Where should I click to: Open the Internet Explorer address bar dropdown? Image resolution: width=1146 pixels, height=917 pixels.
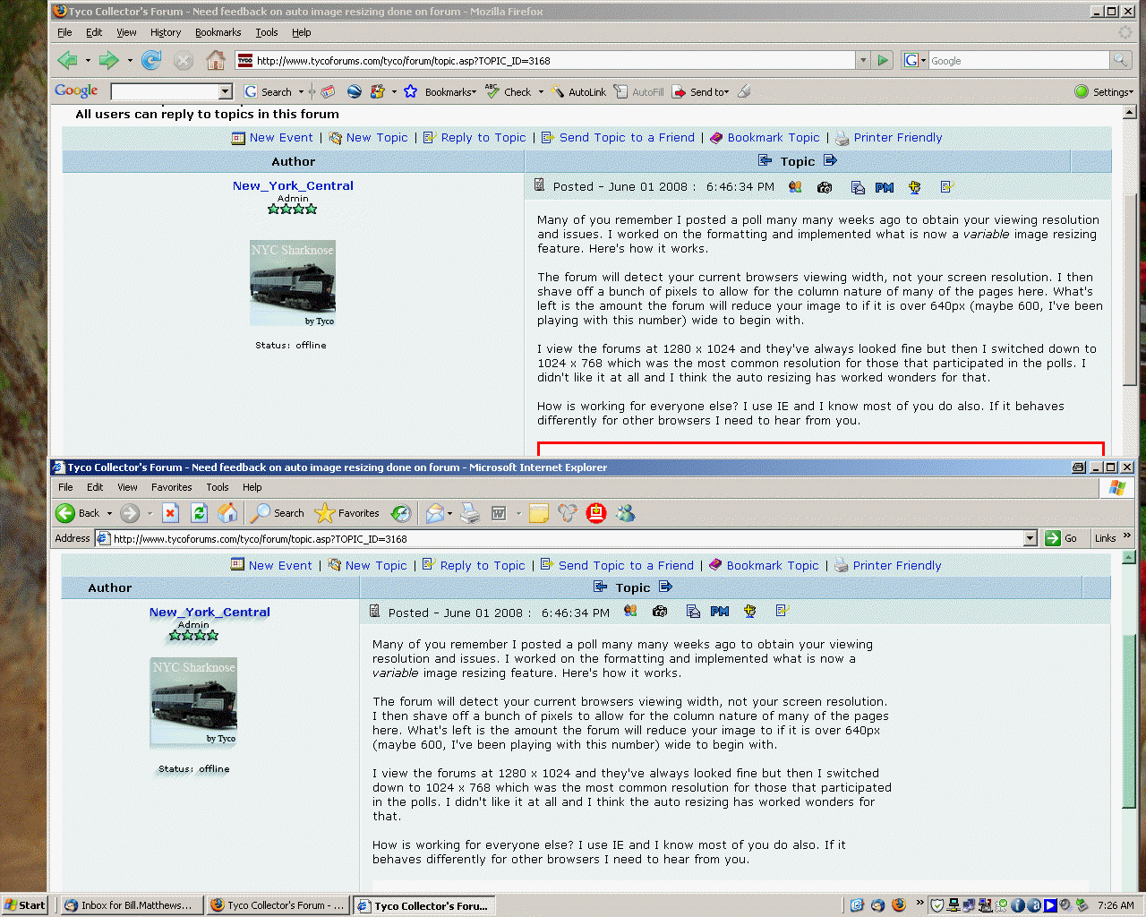point(1030,538)
